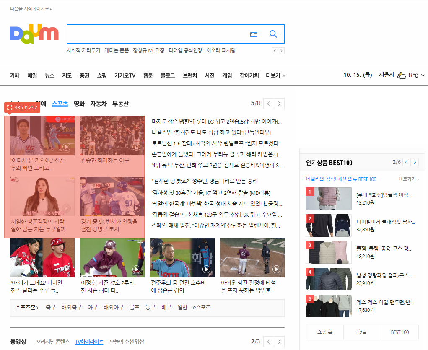428x350 pixels.
Task: Click the 쇼핑 홈 button
Action: pos(324,332)
